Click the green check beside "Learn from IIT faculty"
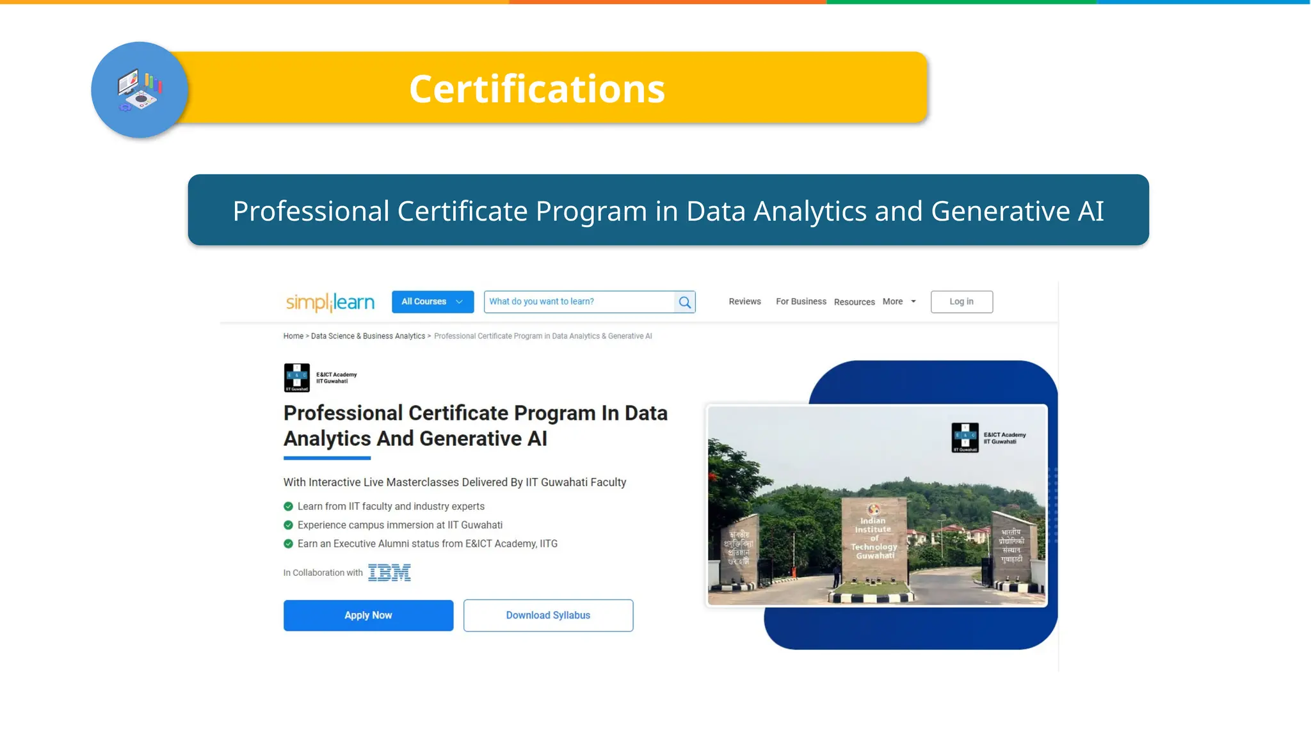 click(x=288, y=507)
